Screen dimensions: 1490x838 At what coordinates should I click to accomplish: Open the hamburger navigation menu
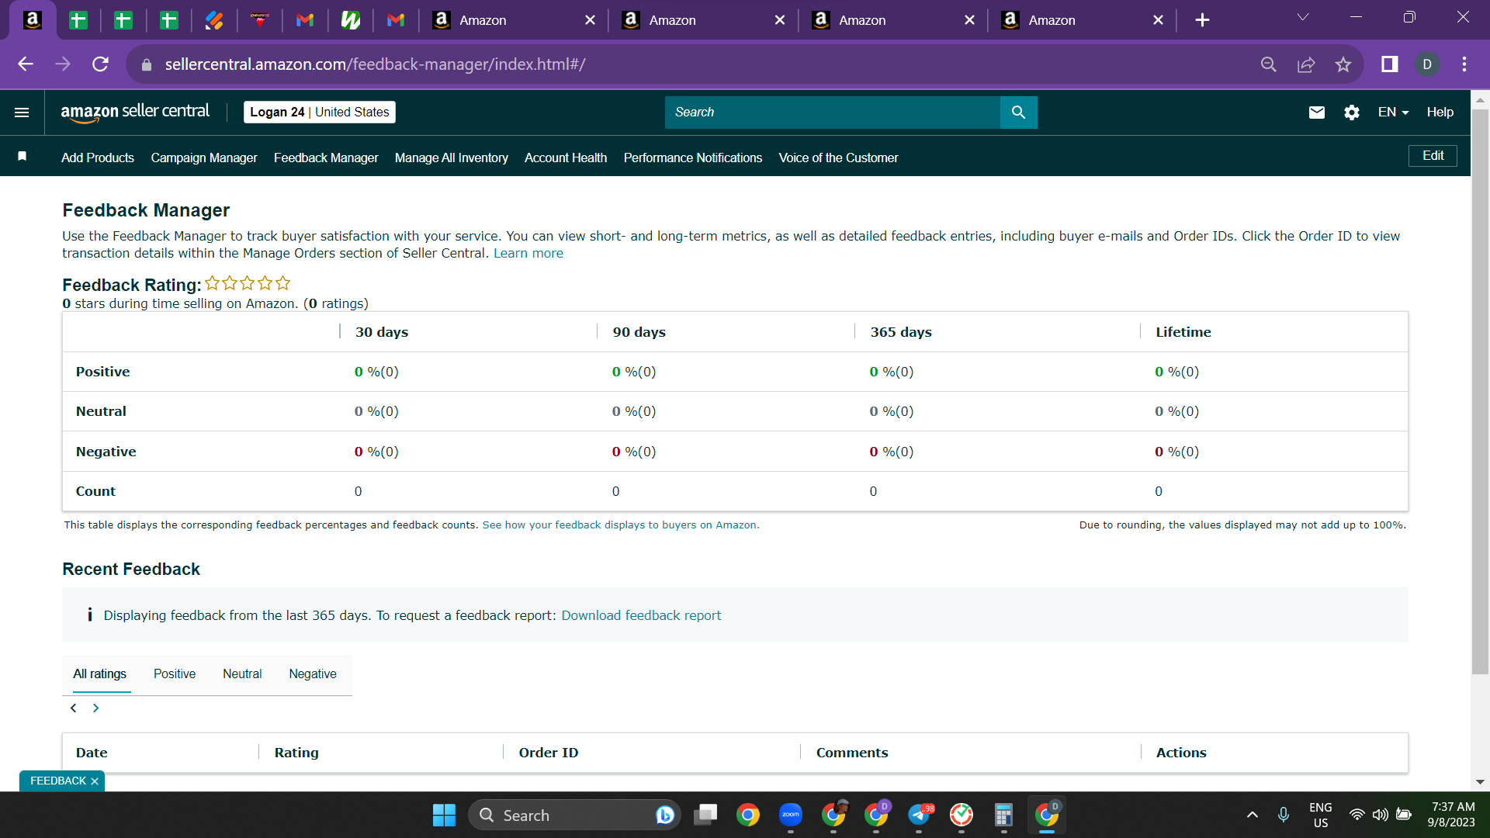click(x=22, y=113)
